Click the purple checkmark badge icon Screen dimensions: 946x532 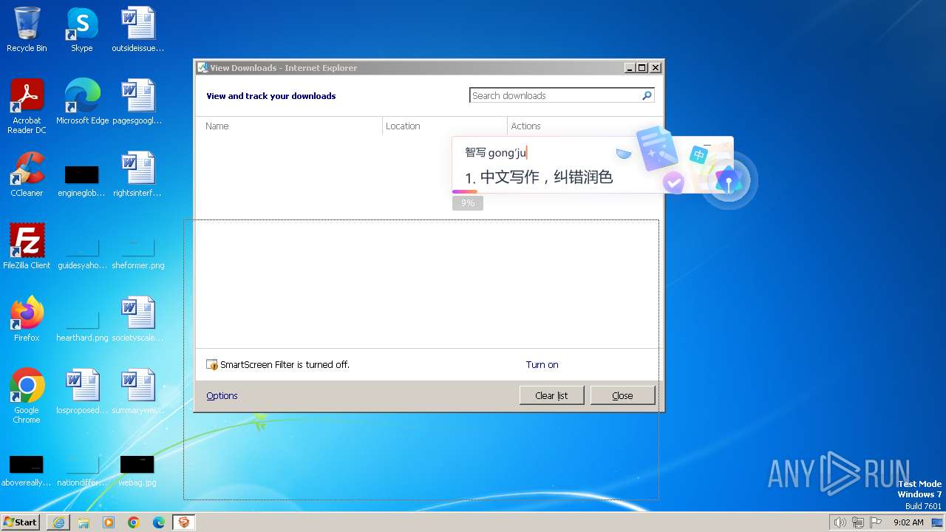coord(673,181)
